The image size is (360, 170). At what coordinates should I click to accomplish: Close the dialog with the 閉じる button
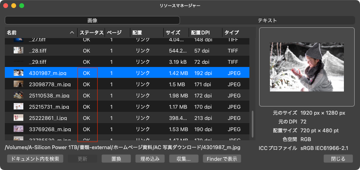338,158
